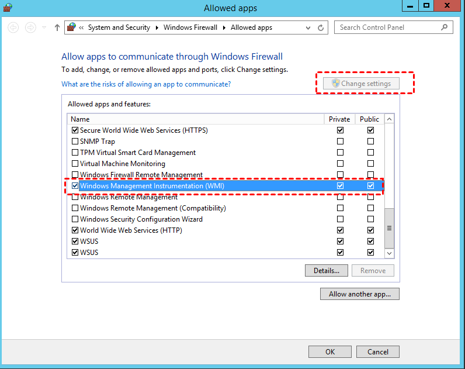Image resolution: width=465 pixels, height=369 pixels.
Task: Enable Windows Remote Management (Compatibility) checkbox
Action: click(75, 208)
